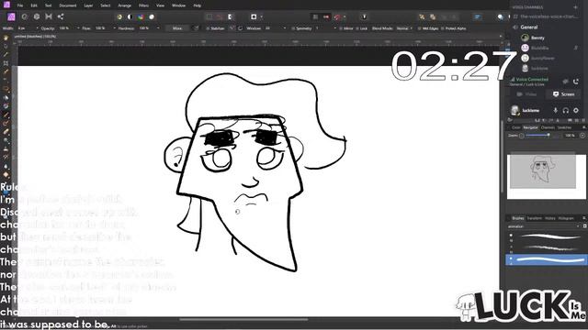Select the Paint Brush tool in tools panel

(6, 115)
